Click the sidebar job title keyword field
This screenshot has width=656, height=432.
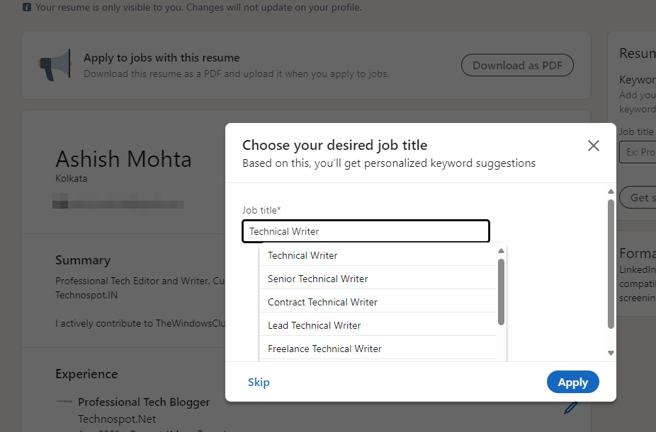(x=645, y=152)
